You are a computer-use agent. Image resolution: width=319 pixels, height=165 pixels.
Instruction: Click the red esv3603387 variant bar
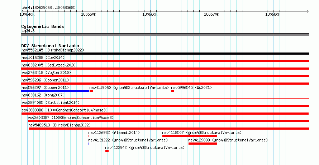tap(168, 121)
